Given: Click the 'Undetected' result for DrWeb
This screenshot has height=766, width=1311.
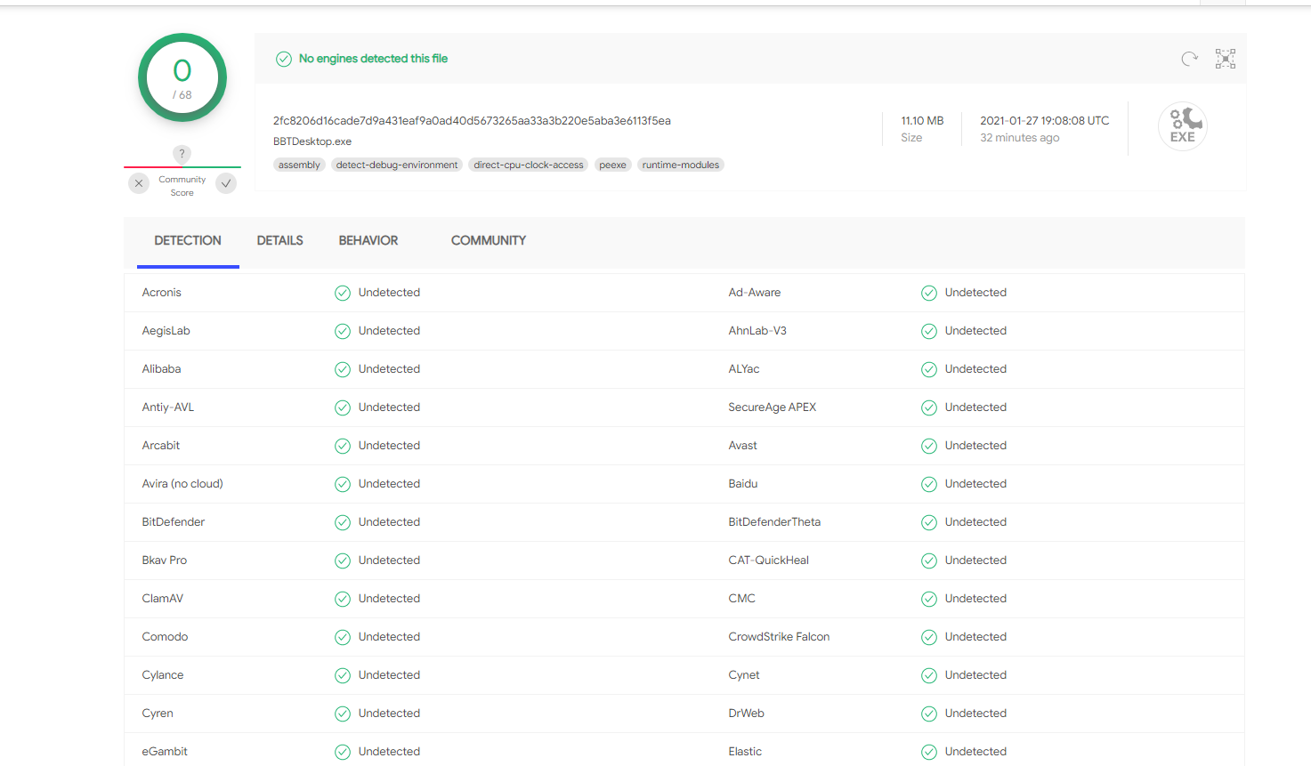Looking at the screenshot, I should 975,714.
